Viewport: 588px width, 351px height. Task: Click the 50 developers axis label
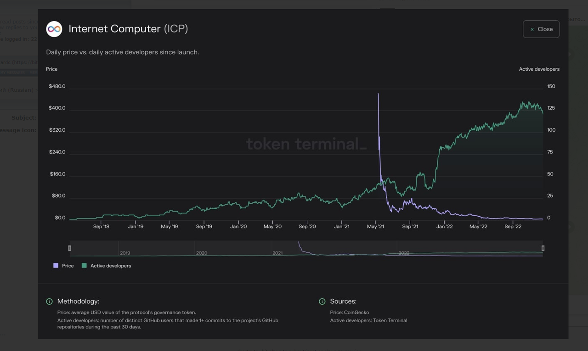tap(550, 174)
